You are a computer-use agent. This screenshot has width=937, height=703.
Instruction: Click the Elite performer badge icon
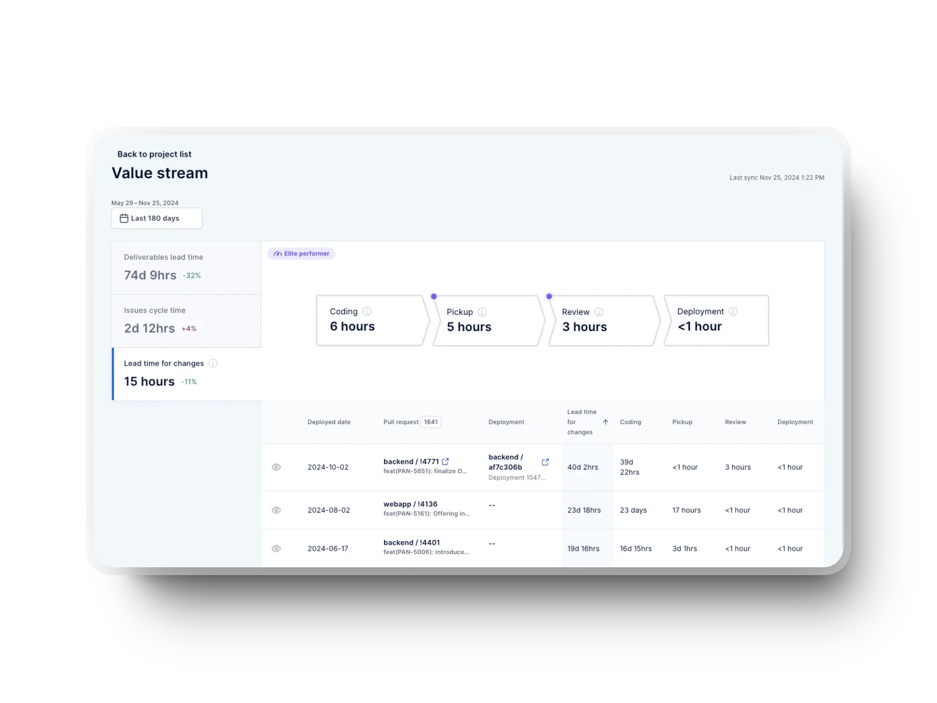click(277, 253)
